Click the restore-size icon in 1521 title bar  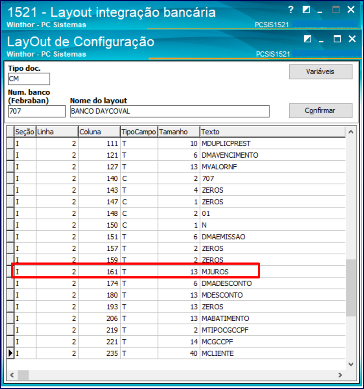(x=306, y=9)
